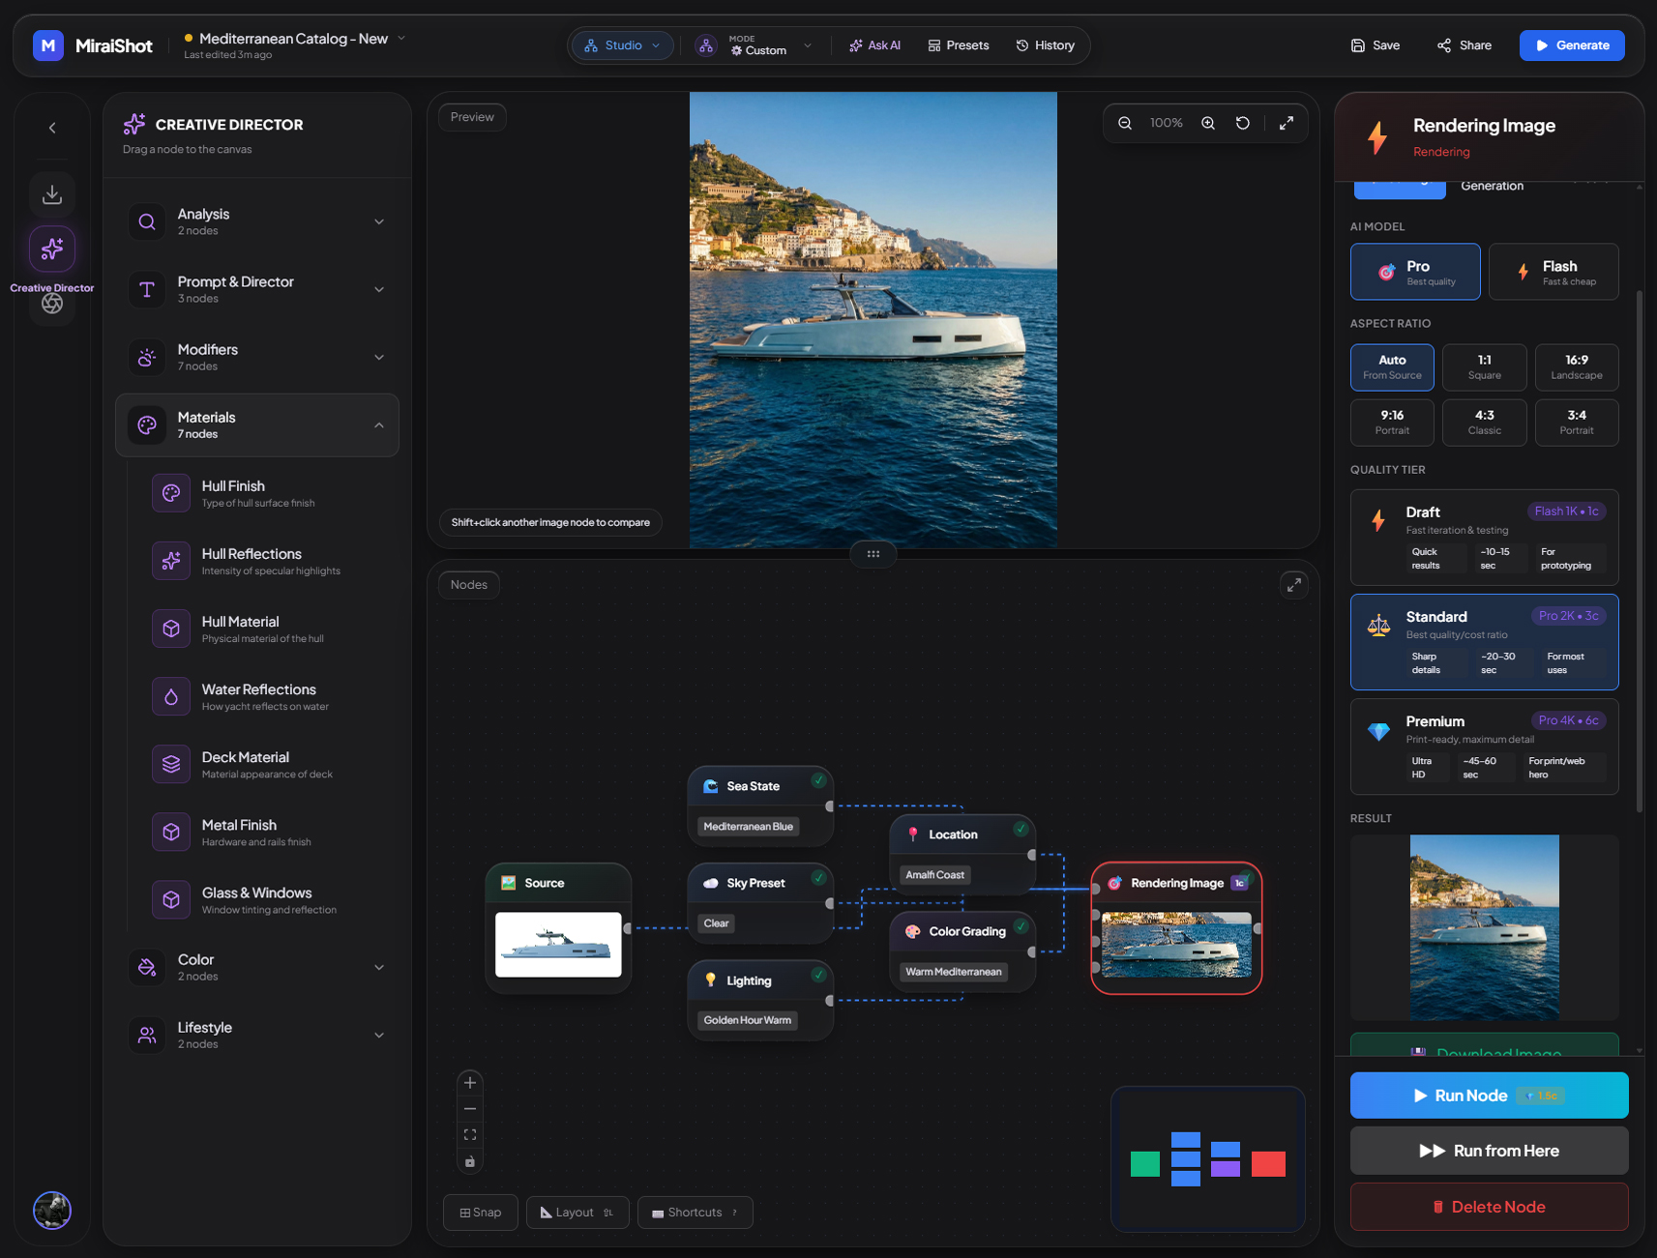Open the Creative Director panel in sidebar

coord(52,249)
